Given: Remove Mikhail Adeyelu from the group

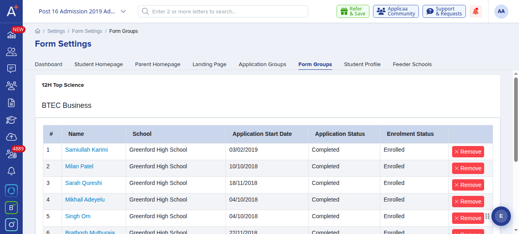Looking at the screenshot, I should (x=468, y=202).
